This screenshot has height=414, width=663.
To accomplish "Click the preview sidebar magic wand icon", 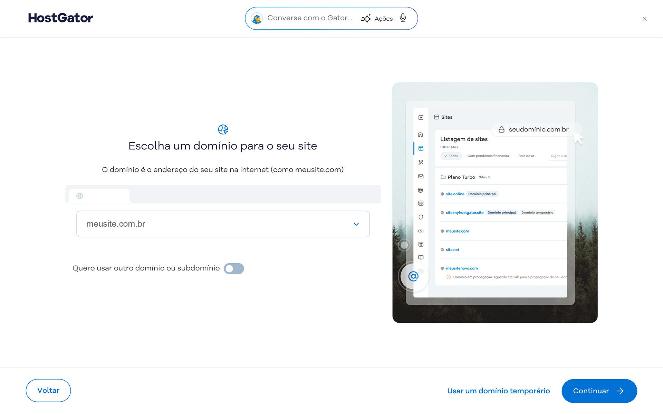I will pos(421,162).
